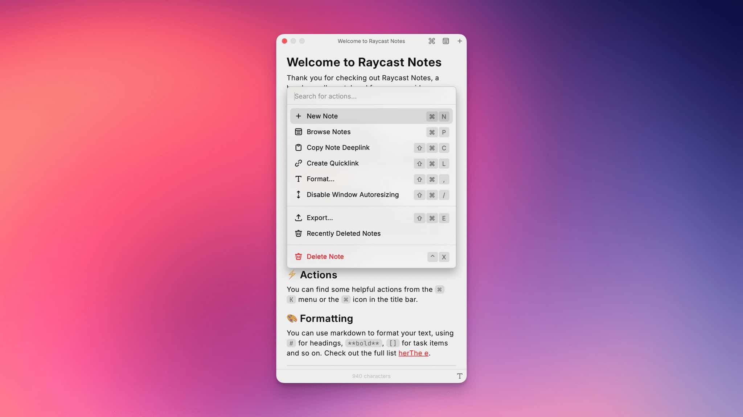Click the P shortcut key for Browse Notes
Viewport: 743px width, 417px height.
point(444,132)
